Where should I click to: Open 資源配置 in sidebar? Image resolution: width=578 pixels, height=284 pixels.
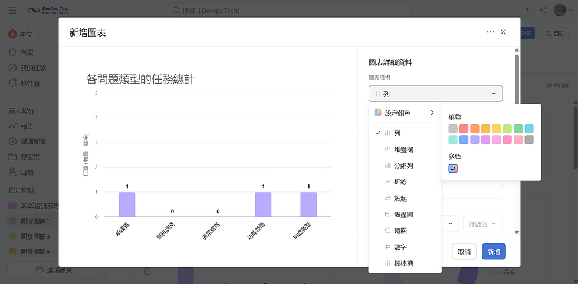pos(33,142)
